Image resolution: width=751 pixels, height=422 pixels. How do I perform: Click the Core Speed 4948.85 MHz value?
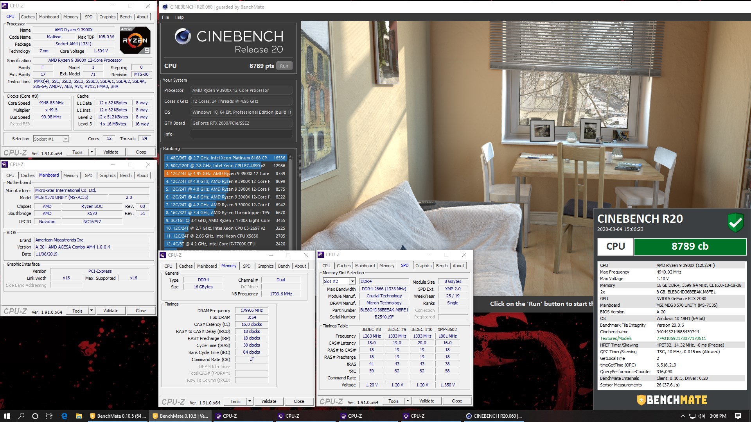(51, 103)
